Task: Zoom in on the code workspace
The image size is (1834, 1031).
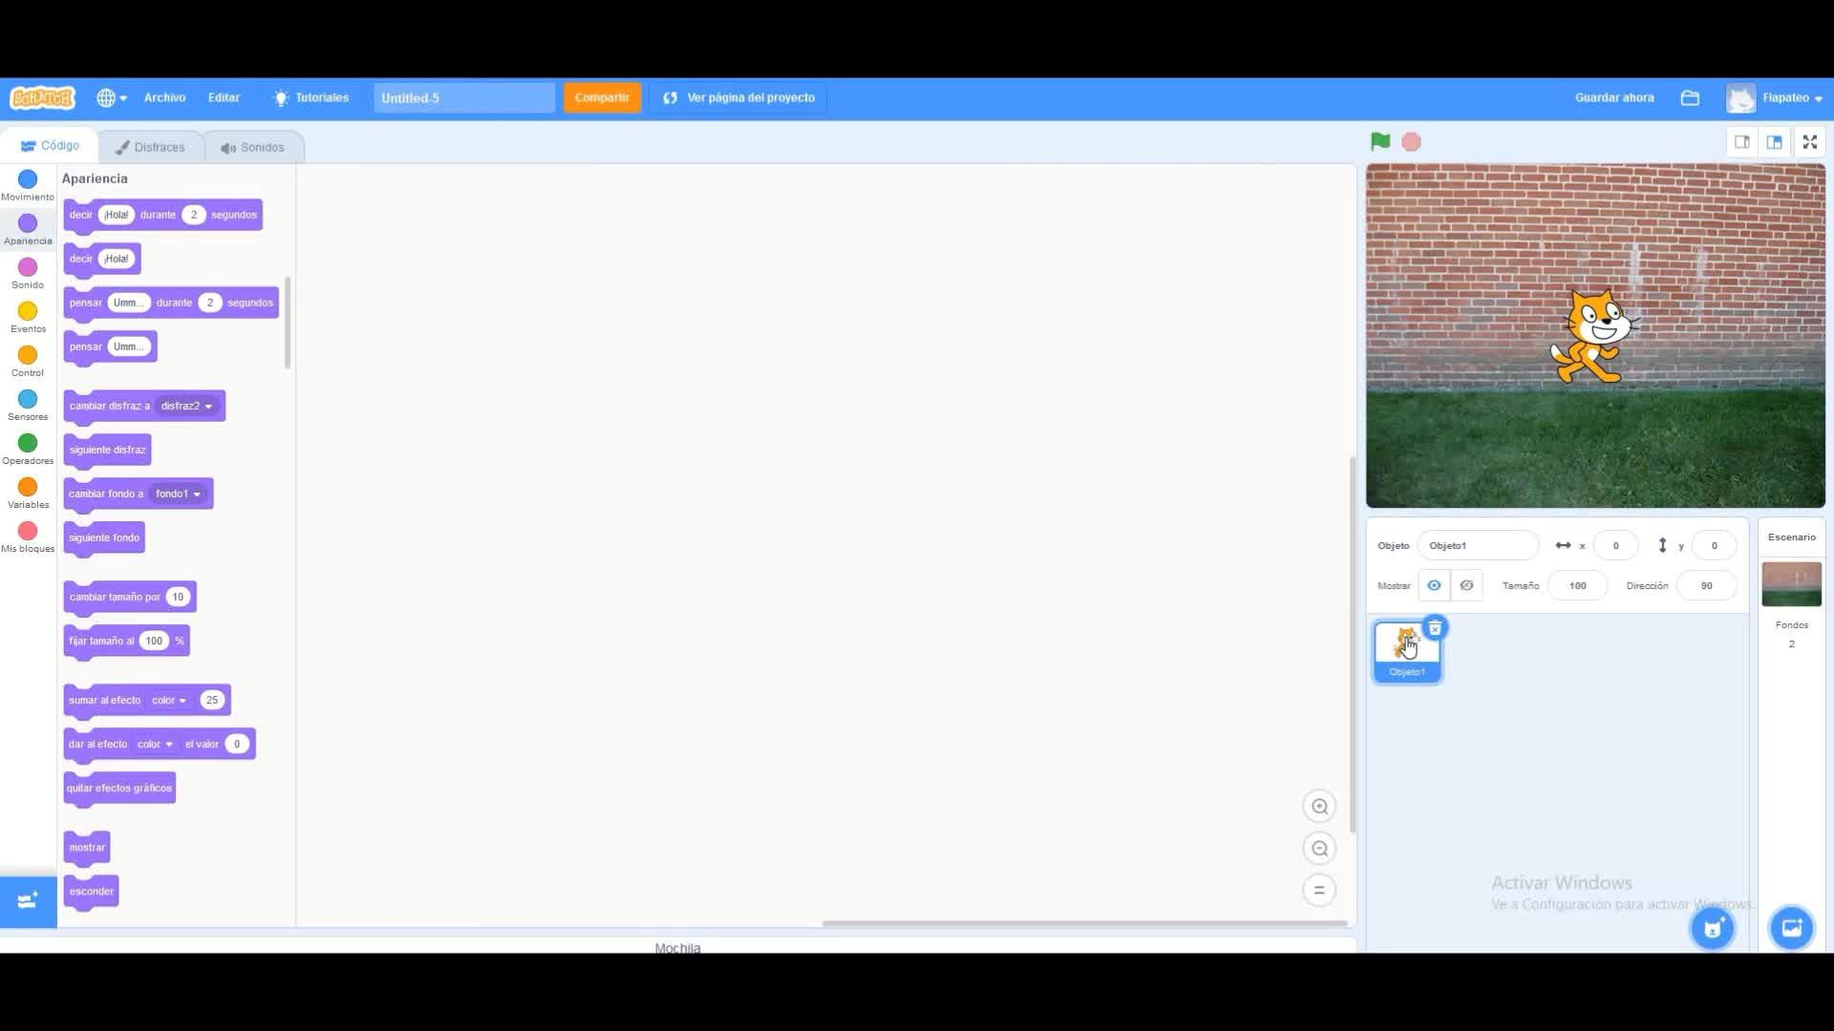Action: point(1319,807)
